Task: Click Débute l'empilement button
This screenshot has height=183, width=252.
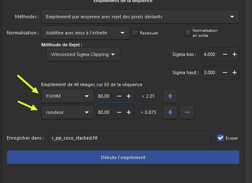Action: pyautogui.click(x=123, y=157)
